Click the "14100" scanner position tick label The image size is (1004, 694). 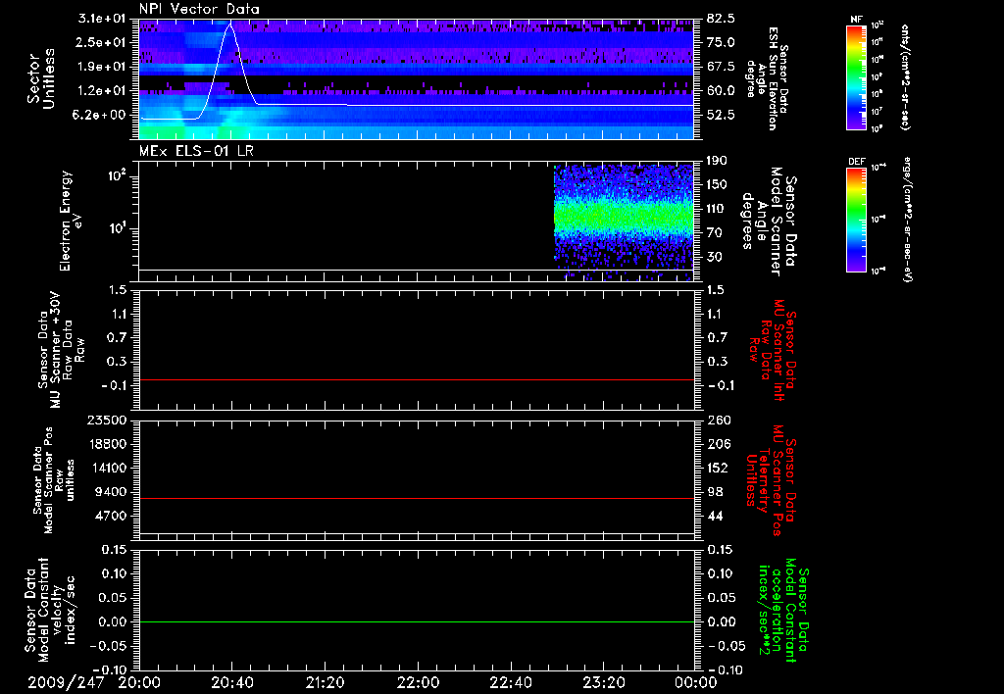coord(109,468)
